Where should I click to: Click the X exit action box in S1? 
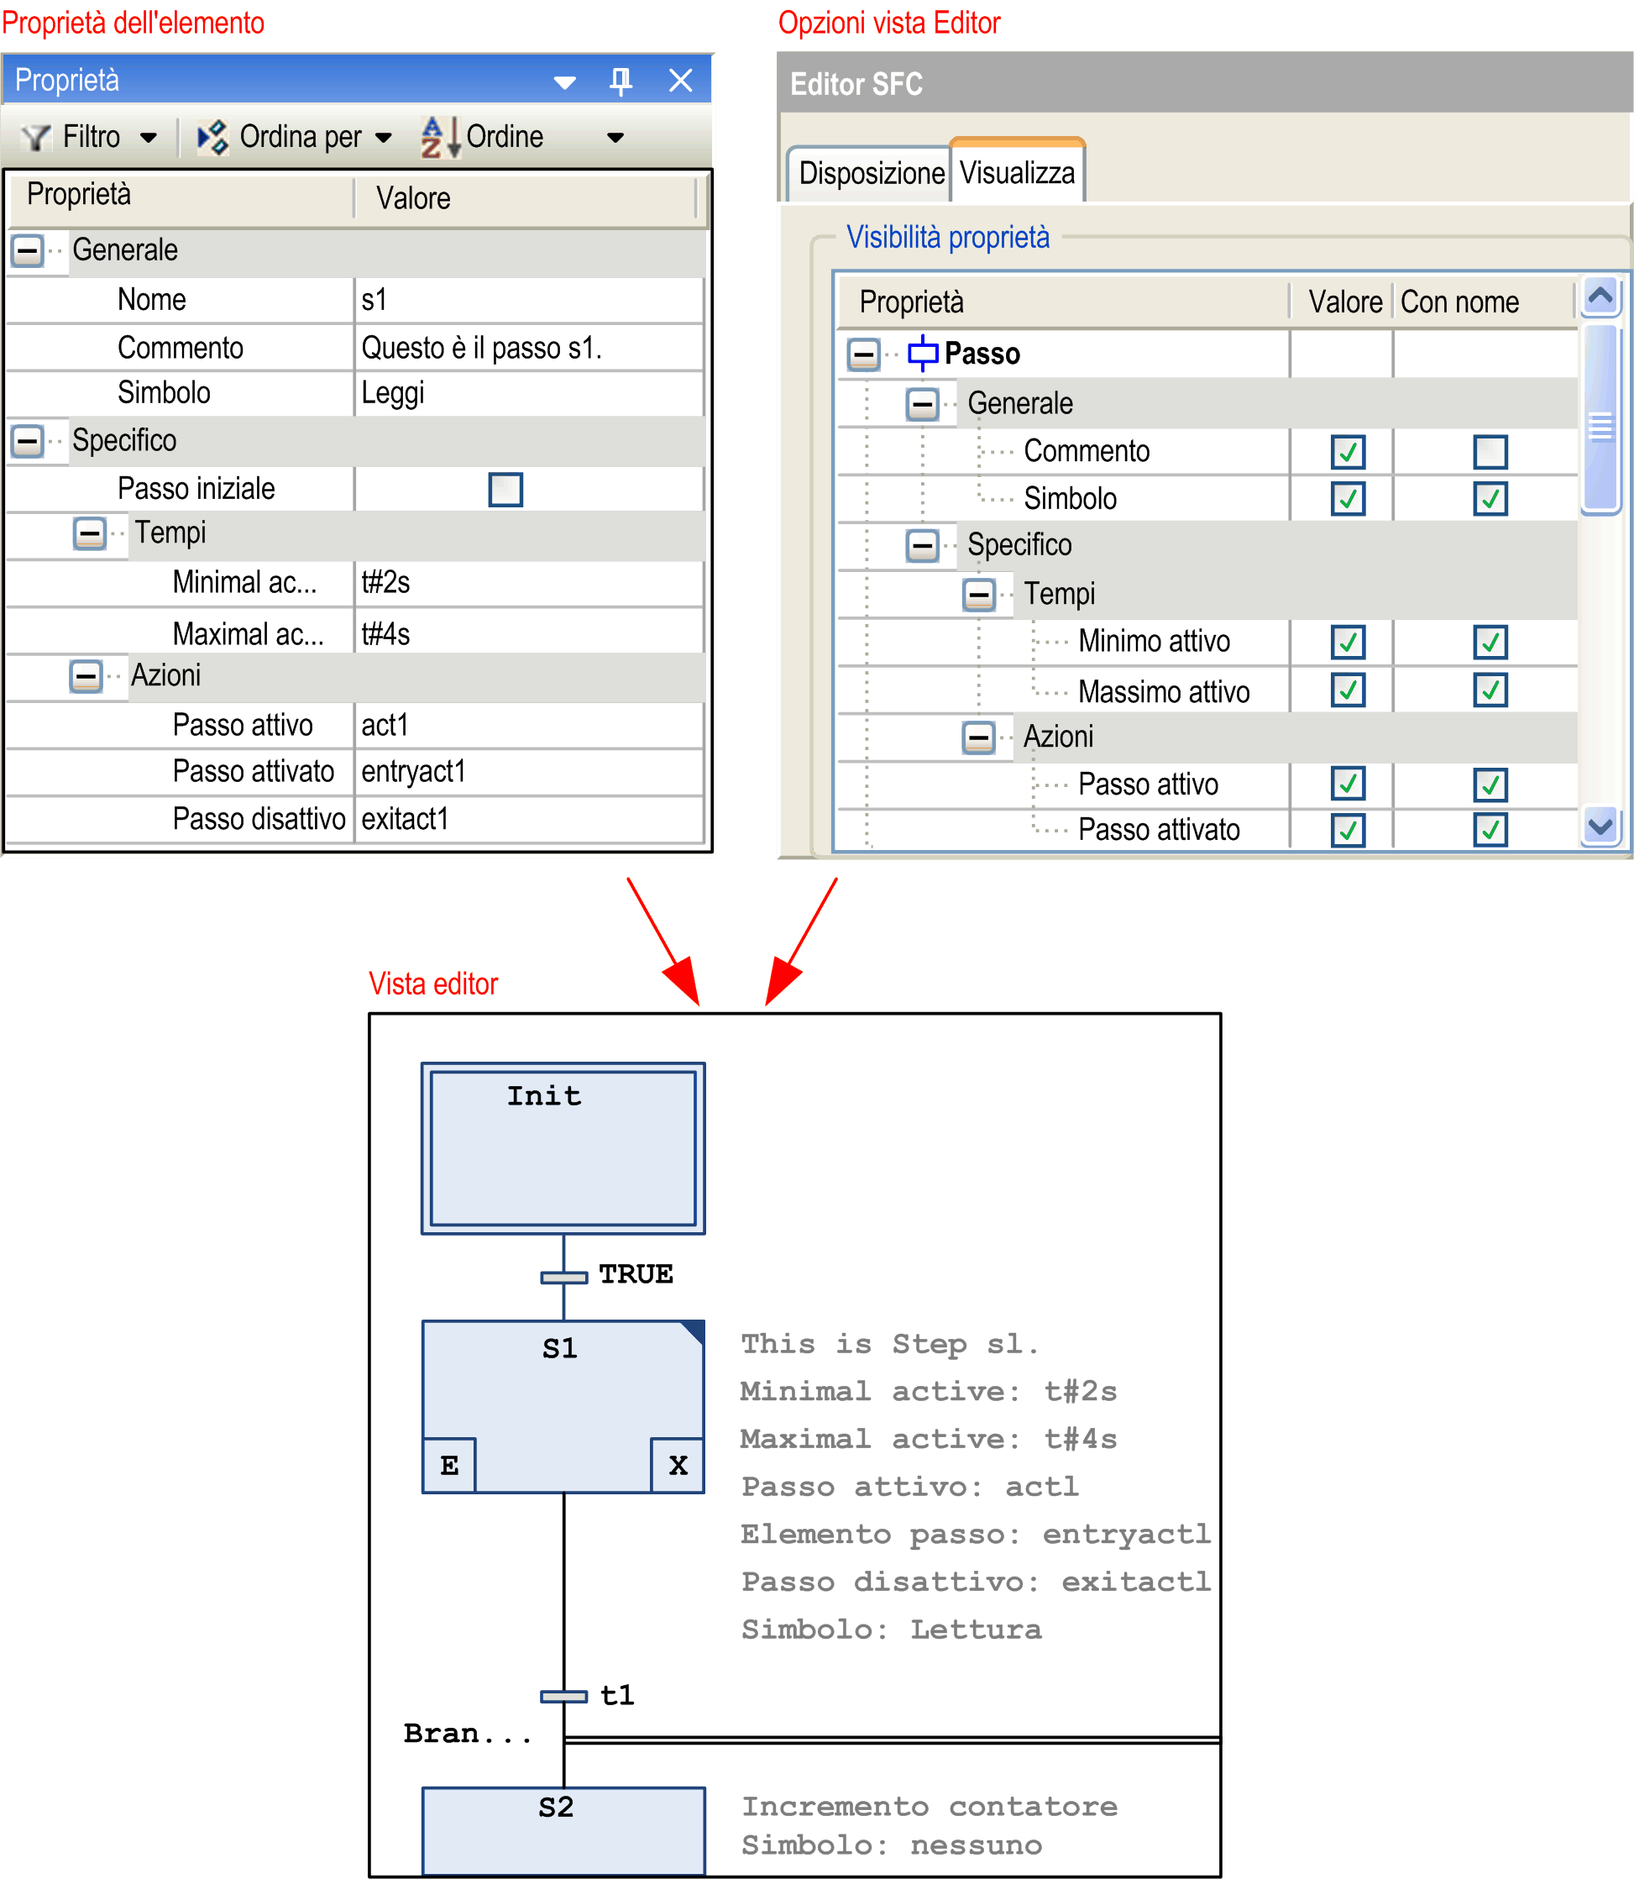(678, 1465)
